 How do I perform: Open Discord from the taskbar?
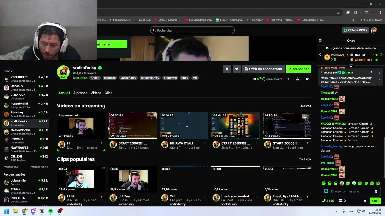coord(33,211)
